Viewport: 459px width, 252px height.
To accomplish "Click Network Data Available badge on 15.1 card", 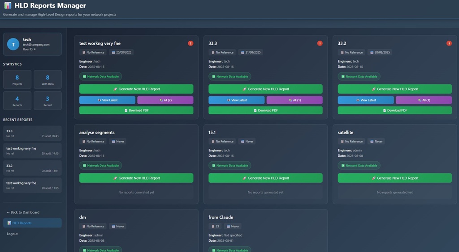I will coord(229,165).
